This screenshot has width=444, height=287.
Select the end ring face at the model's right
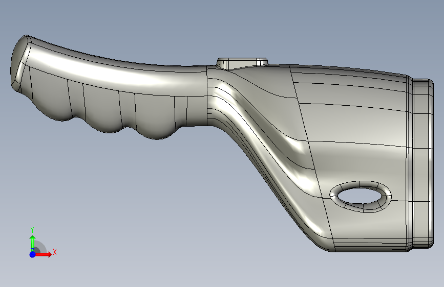423,164
